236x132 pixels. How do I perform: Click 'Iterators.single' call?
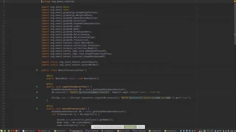tap(92, 98)
